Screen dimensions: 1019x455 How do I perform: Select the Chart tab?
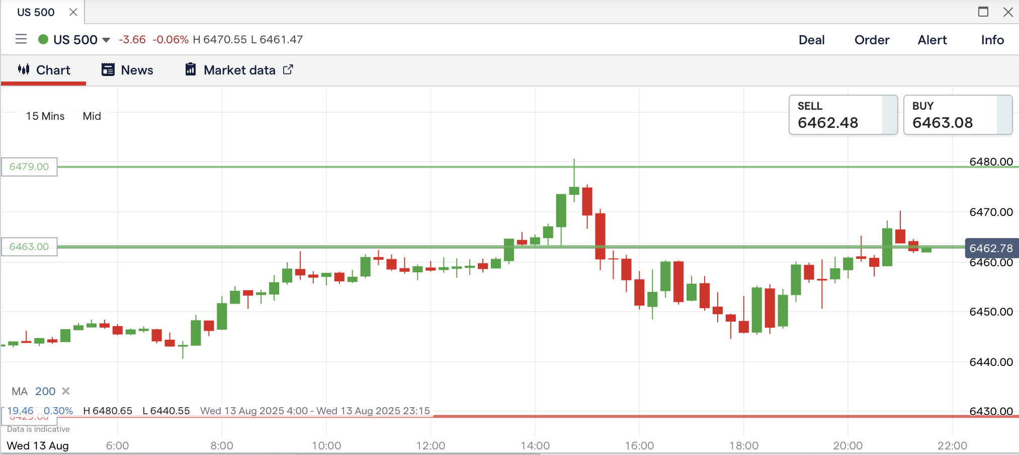44,70
